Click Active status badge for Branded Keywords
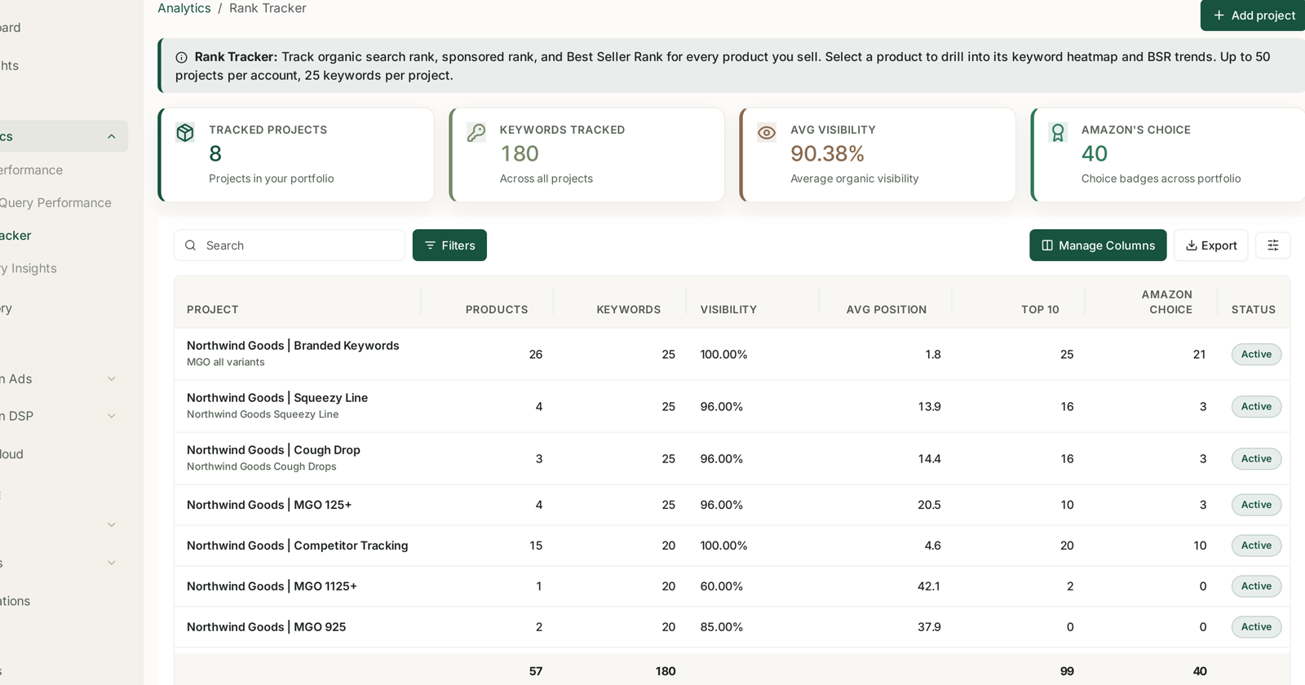 (x=1256, y=355)
